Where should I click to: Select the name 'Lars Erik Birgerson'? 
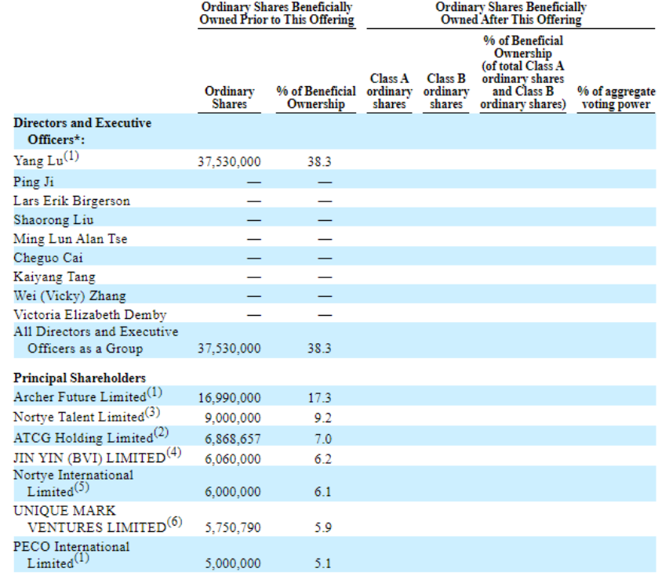tap(72, 201)
